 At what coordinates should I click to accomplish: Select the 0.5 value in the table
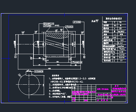122,40
